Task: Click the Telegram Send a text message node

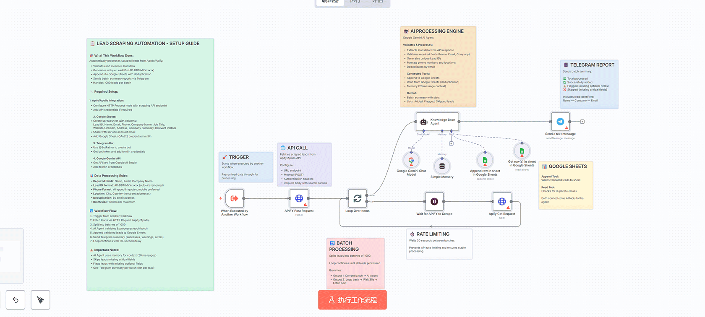Action: pyautogui.click(x=560, y=122)
